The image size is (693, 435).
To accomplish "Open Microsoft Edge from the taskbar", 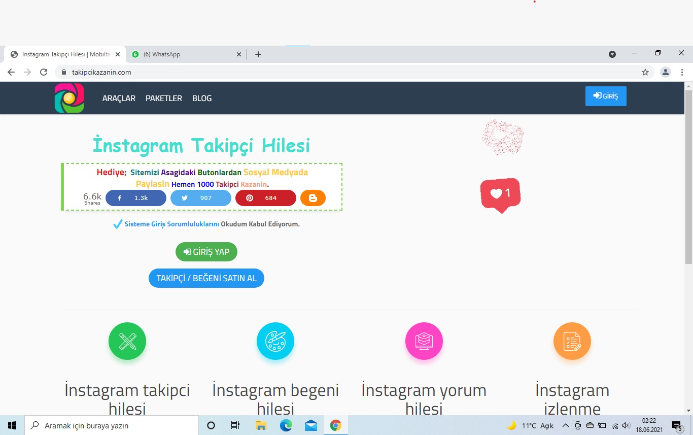I will 286,425.
